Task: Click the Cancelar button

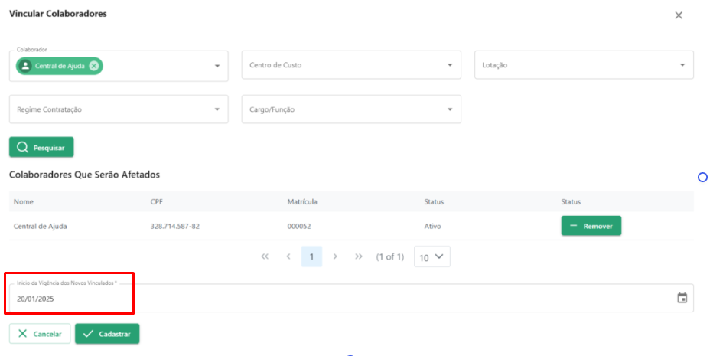Action: pyautogui.click(x=40, y=334)
